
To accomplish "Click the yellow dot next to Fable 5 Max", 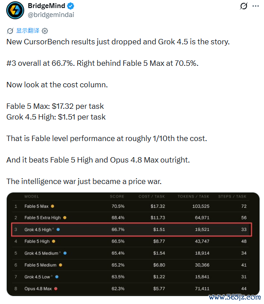I will coord(52,206).
